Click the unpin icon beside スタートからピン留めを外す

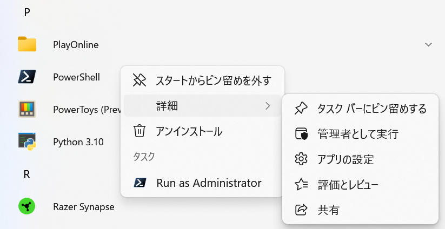[x=140, y=80]
